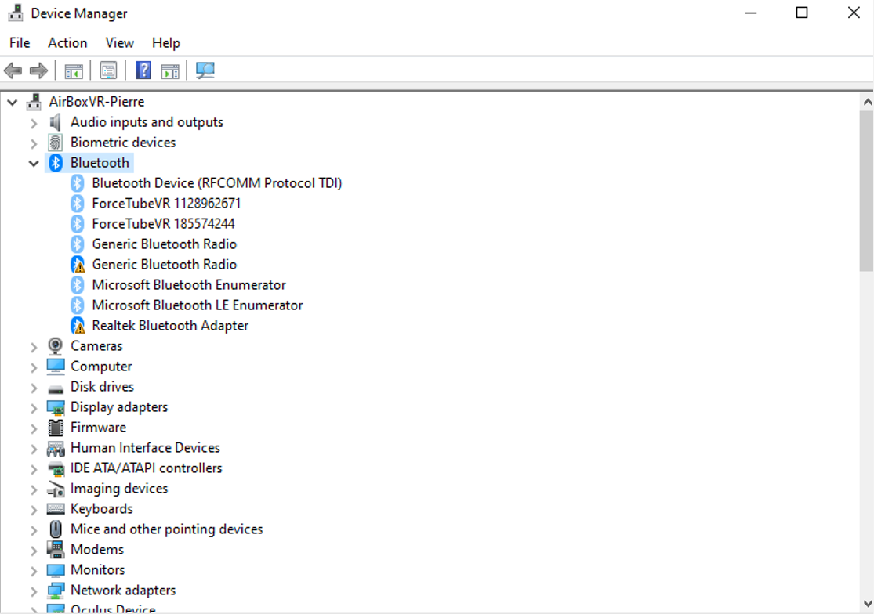Click the scrollbar up arrow

[x=867, y=103]
